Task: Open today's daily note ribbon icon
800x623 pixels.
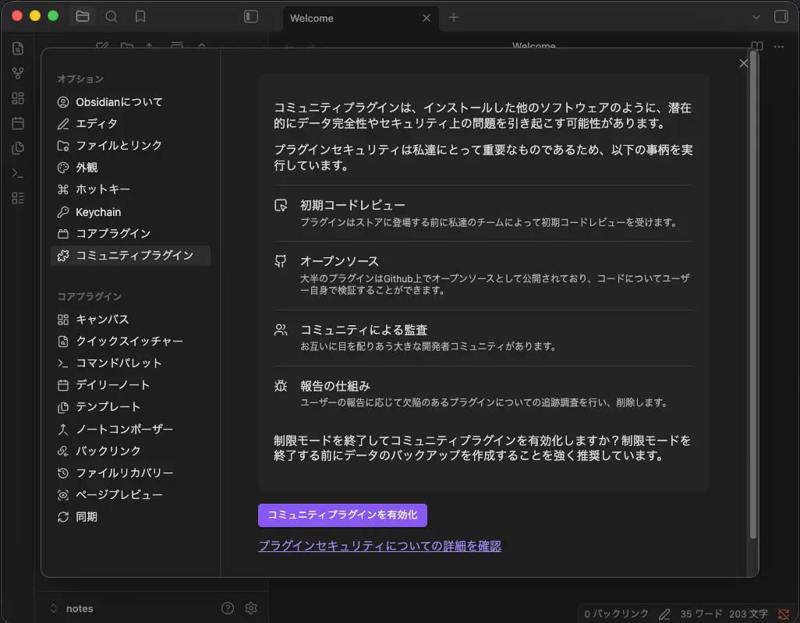Action: click(x=18, y=123)
